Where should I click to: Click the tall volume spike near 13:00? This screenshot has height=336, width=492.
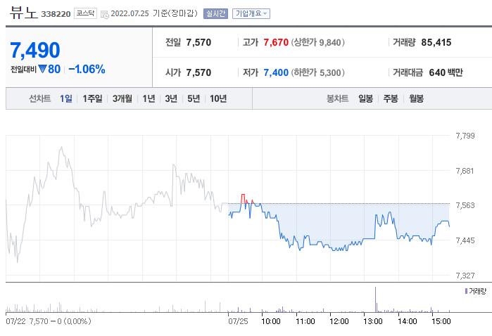[375, 299]
